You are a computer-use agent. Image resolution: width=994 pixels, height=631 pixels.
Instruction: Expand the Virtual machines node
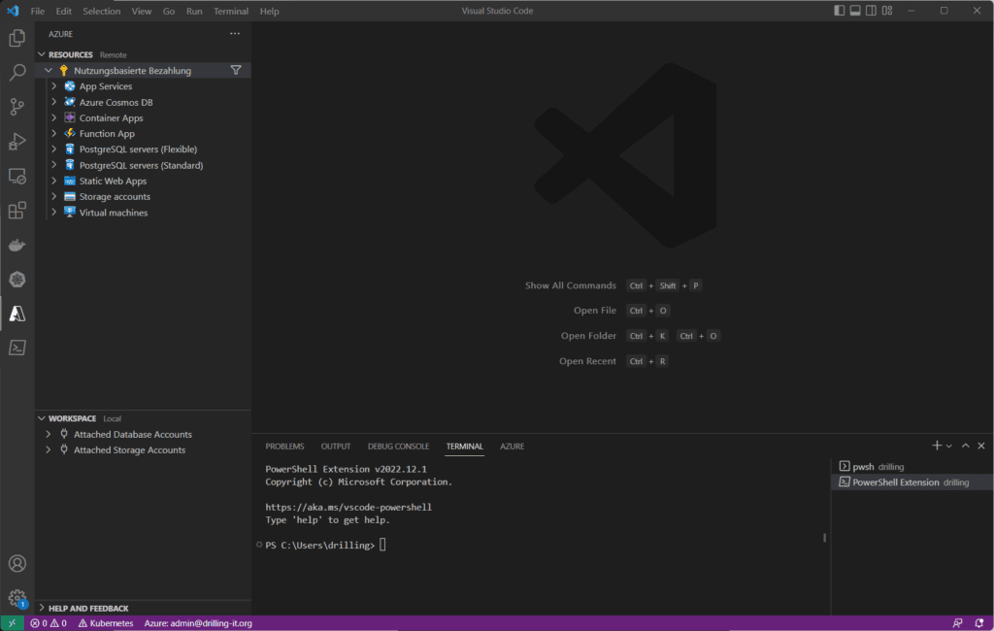coord(54,213)
